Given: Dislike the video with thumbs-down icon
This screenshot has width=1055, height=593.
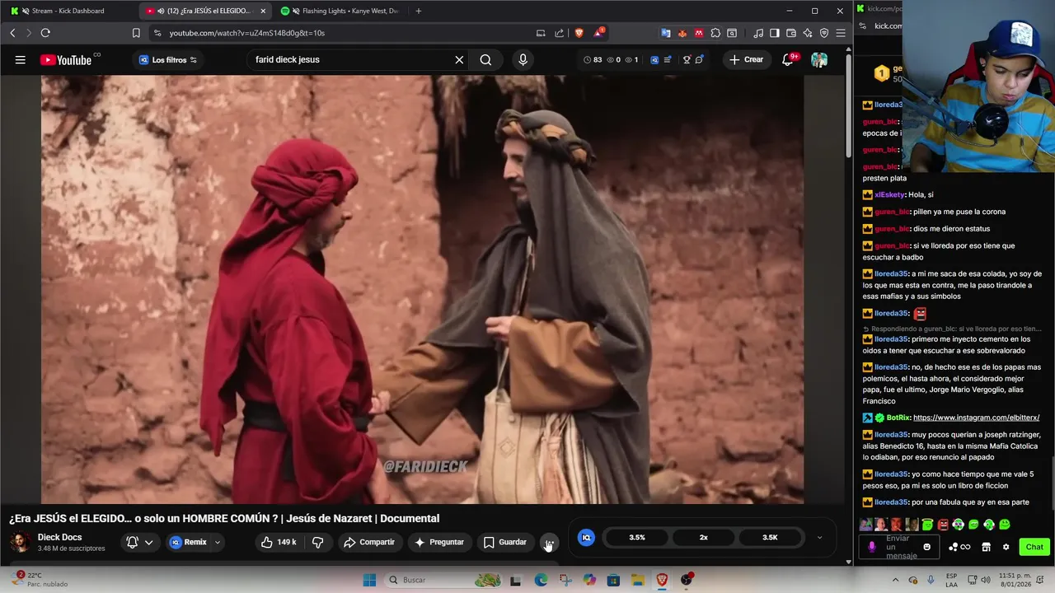Looking at the screenshot, I should [x=317, y=542].
